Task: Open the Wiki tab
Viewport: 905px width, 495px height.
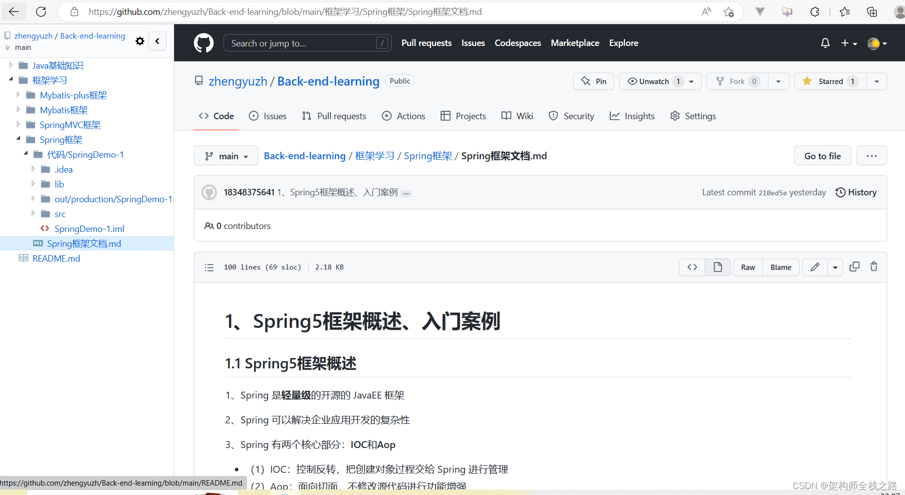Action: click(517, 116)
